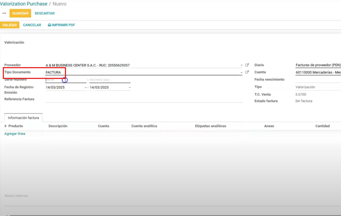Go to Valorization Purchase breadcrumb
Image resolution: width=341 pixels, height=216 pixels.
pos(24,4)
